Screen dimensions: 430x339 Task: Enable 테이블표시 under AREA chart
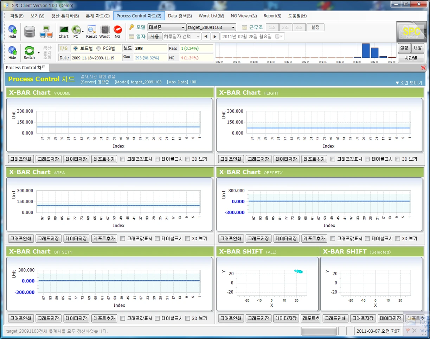click(x=157, y=239)
